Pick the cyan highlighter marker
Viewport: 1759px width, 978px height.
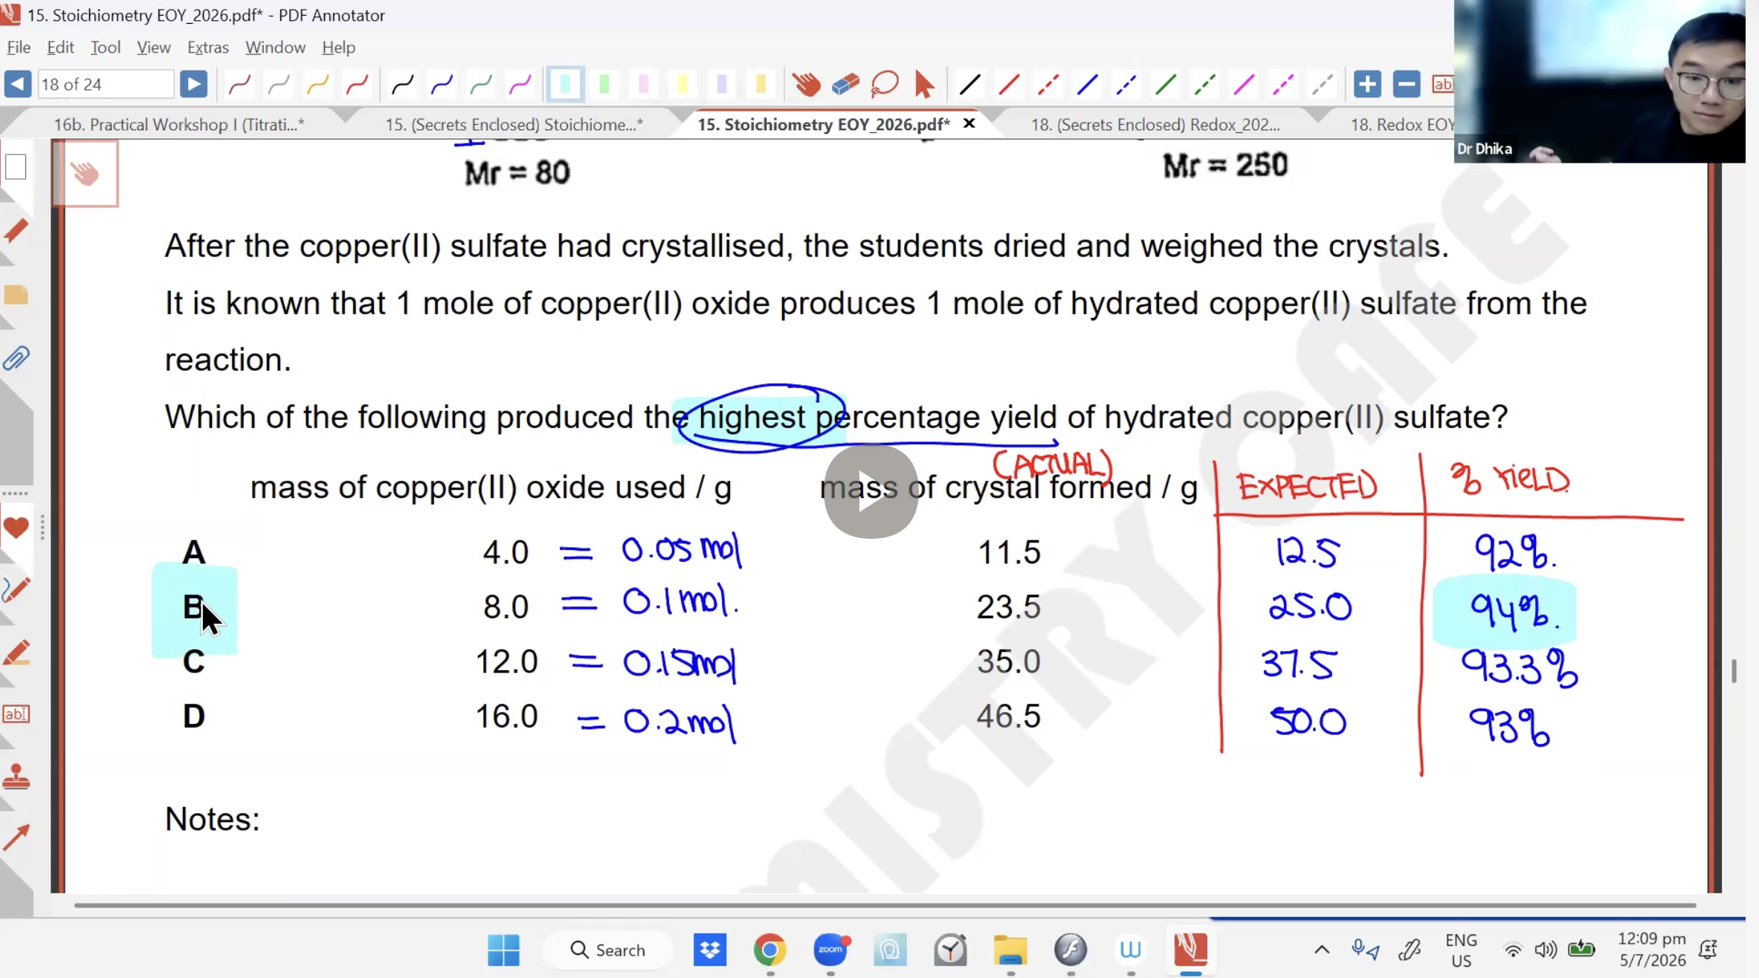pyautogui.click(x=565, y=84)
